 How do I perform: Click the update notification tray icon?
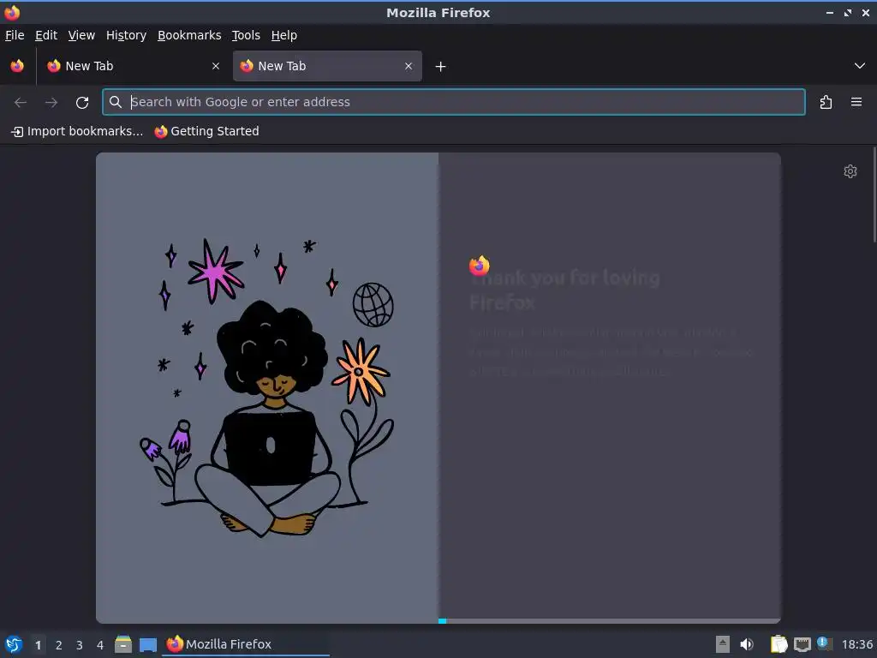tap(825, 643)
